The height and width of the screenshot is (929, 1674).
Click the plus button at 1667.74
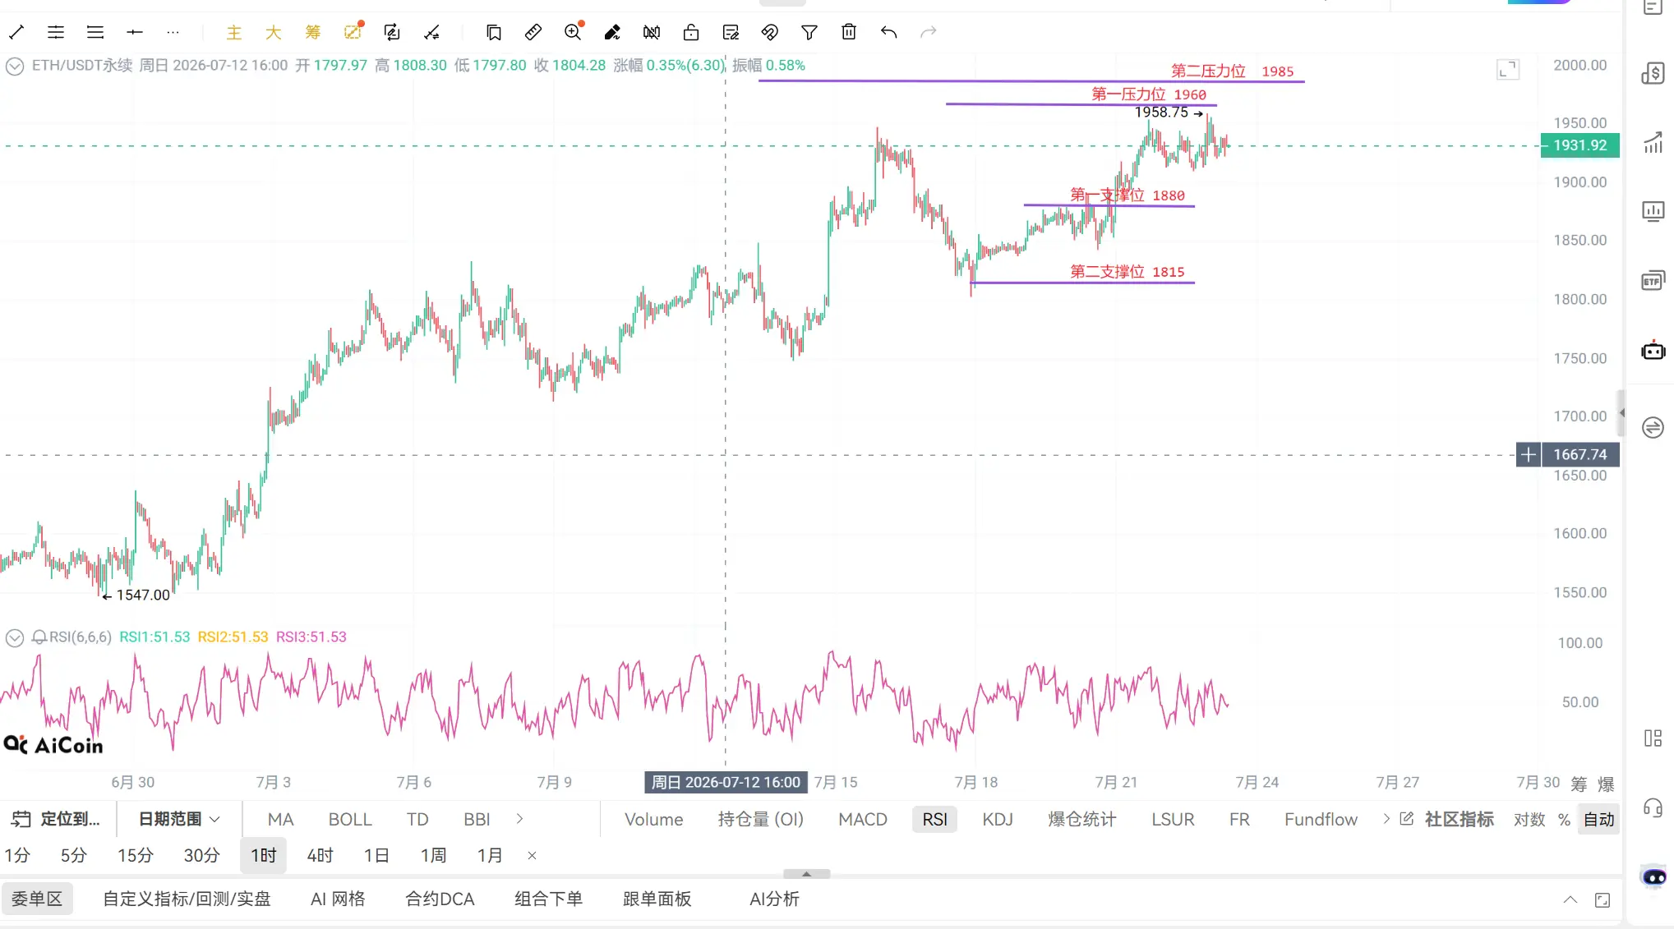point(1528,454)
